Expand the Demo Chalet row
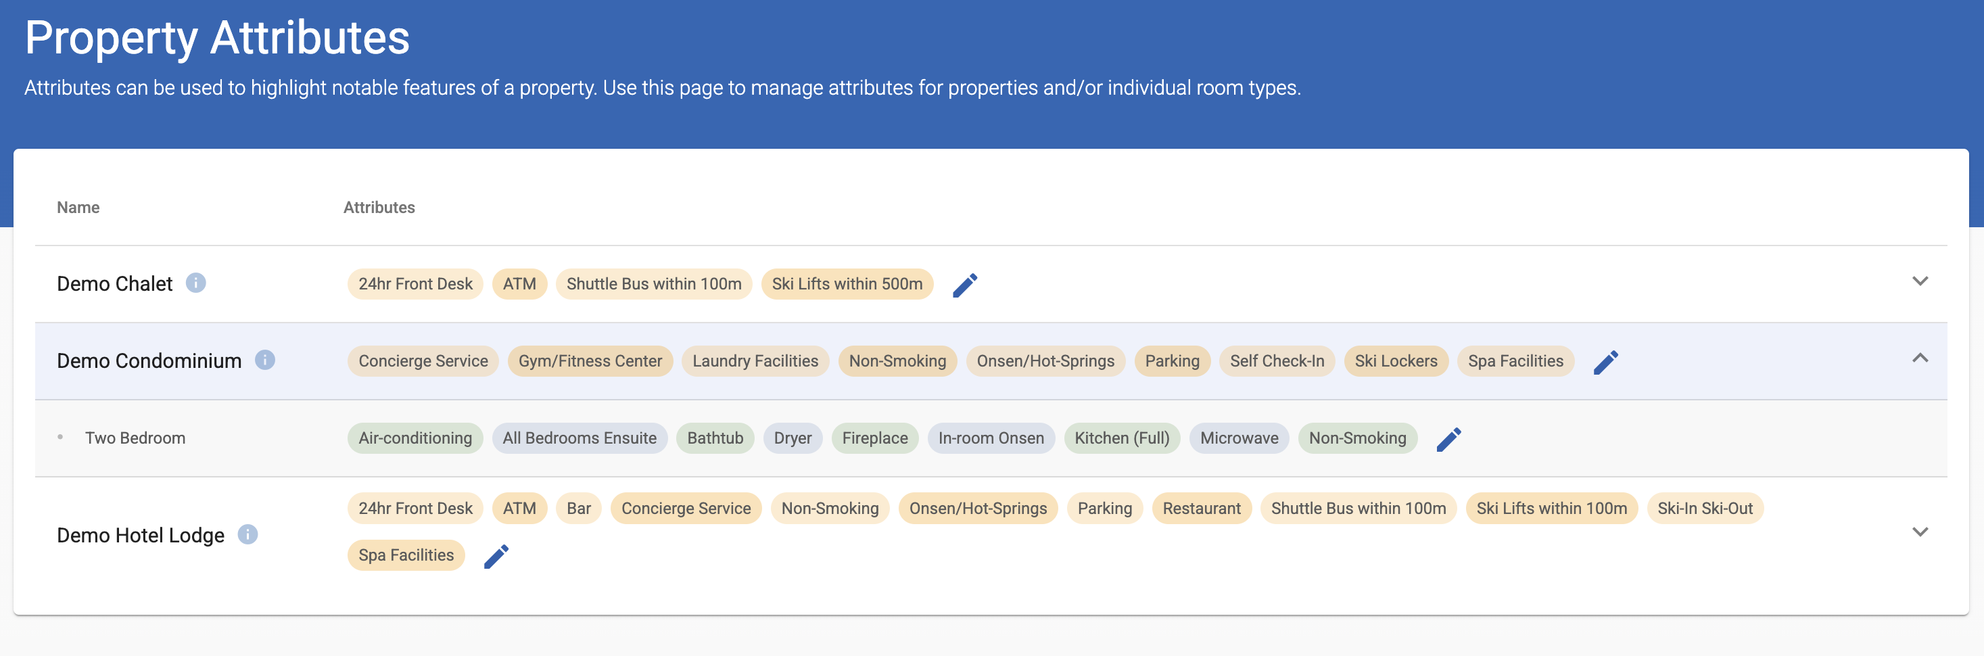The image size is (1984, 656). [x=1919, y=282]
